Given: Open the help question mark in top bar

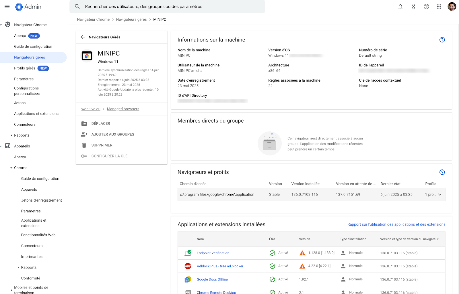Looking at the screenshot, I should pos(426,7).
